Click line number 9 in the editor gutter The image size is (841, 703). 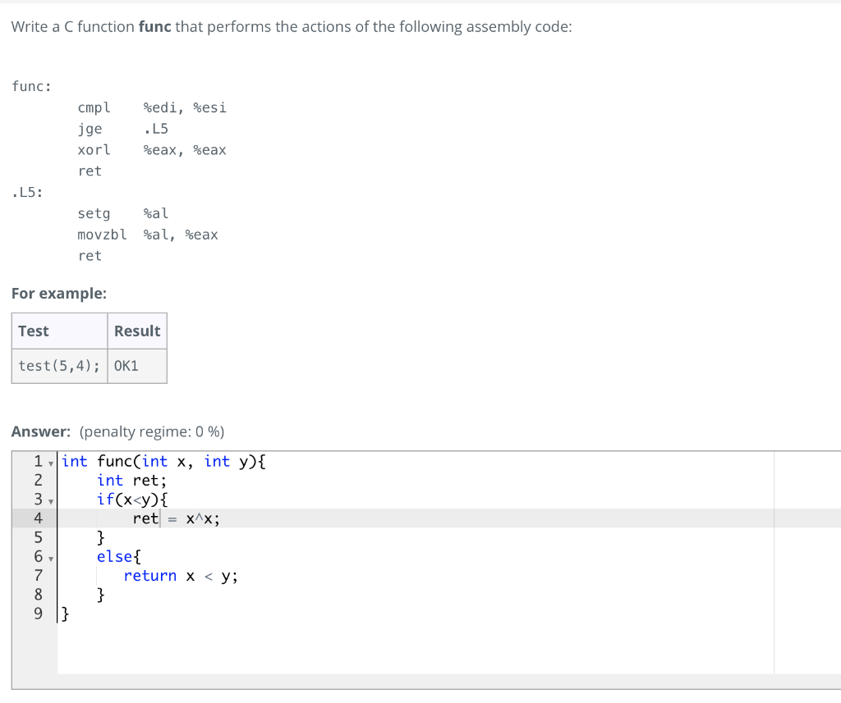pos(38,613)
